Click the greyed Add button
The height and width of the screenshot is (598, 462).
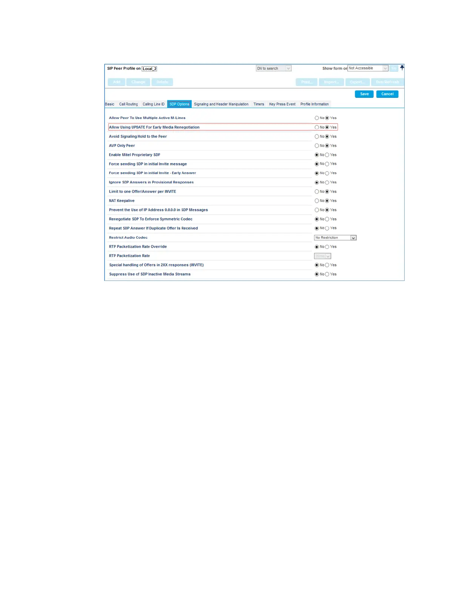117,82
